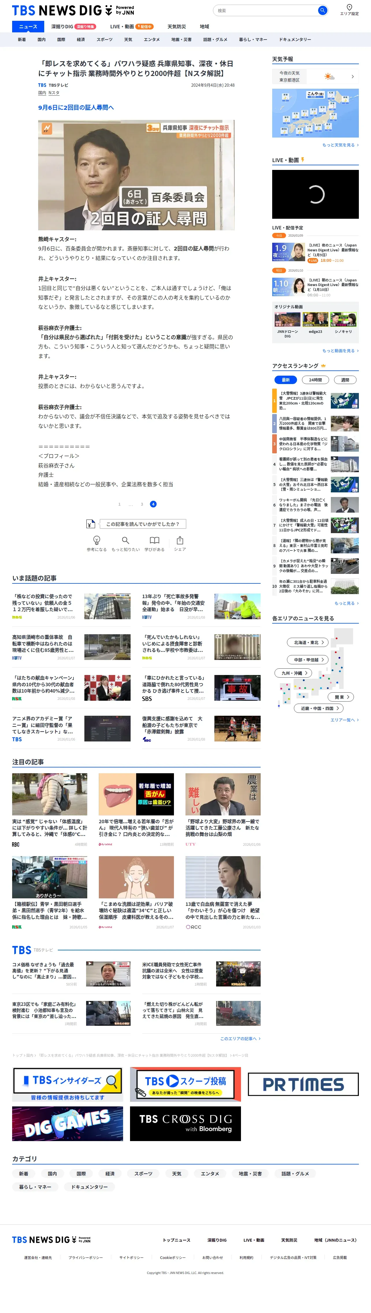Viewport: 371px width, 1313px height.
Task: Click the シェア share icon
Action: coord(180,540)
